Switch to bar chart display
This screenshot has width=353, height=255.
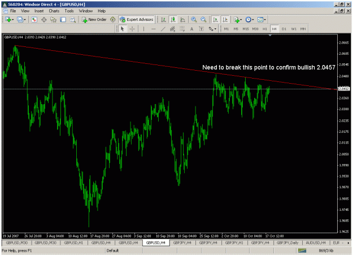point(163,20)
